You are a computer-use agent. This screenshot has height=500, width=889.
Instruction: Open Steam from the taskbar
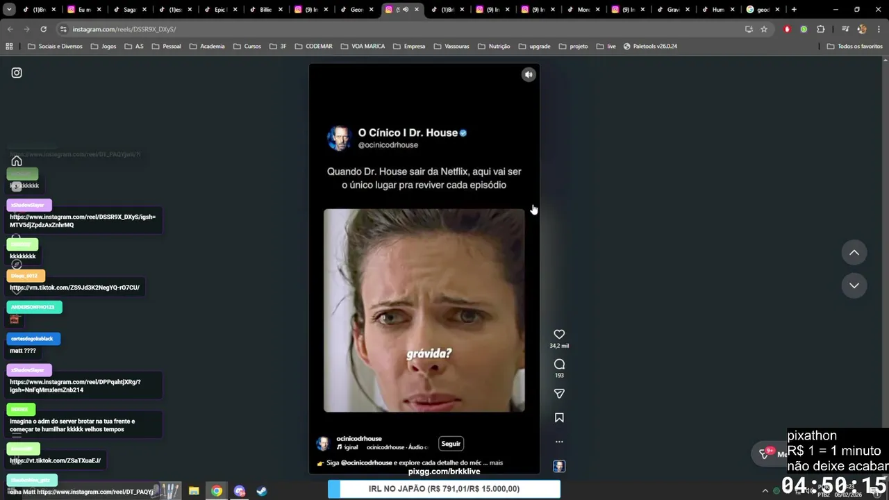click(262, 491)
